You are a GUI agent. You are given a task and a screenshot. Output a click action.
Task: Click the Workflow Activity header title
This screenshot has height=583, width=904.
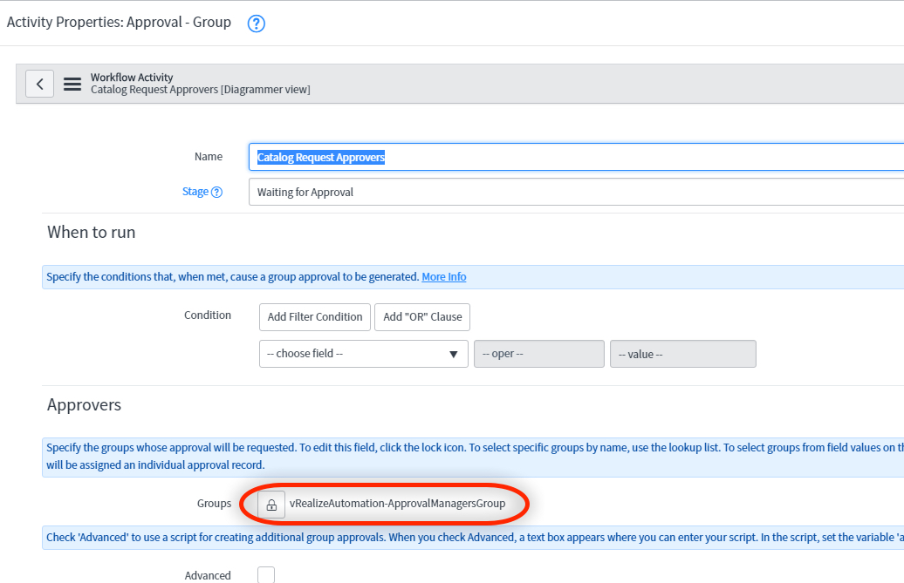point(132,78)
